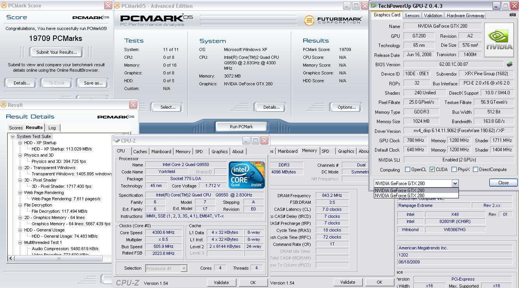The image size is (519, 288).
Task: Click the Close button in GPU-Z
Action: (503, 183)
